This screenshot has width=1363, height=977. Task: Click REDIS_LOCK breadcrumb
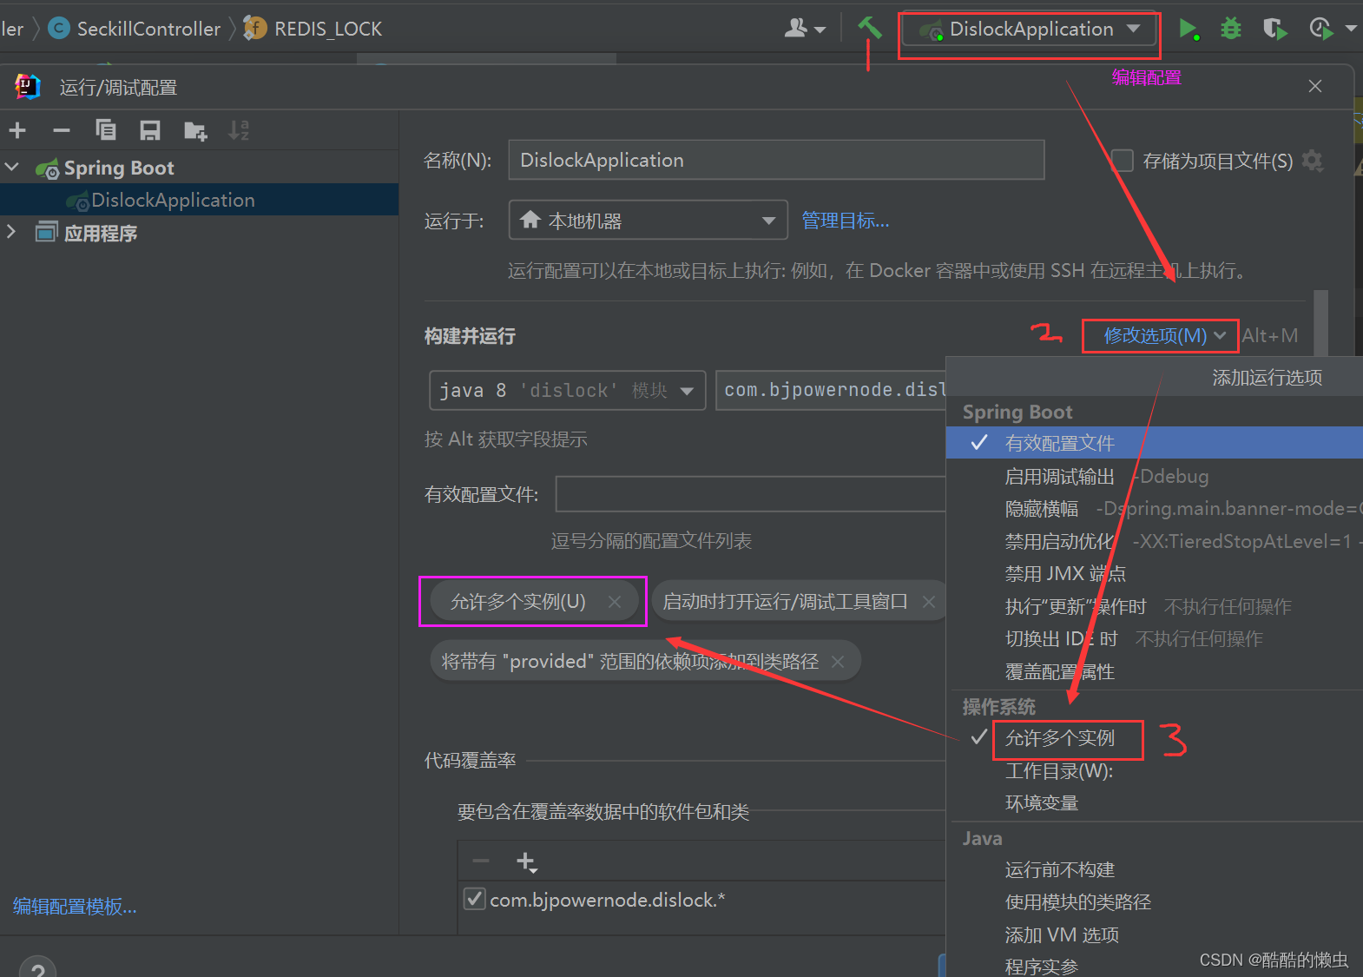[313, 29]
